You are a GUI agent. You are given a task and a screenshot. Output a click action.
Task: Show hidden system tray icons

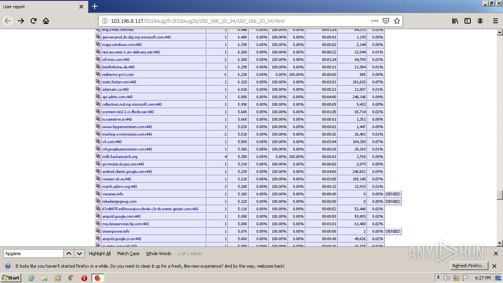439,278
